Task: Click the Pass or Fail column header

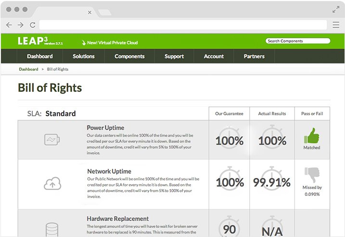Action: (x=312, y=114)
